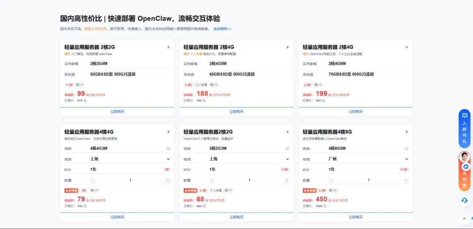
Task: Open 地域 广州 dropdown in 4核8G card
Action: tap(368, 159)
